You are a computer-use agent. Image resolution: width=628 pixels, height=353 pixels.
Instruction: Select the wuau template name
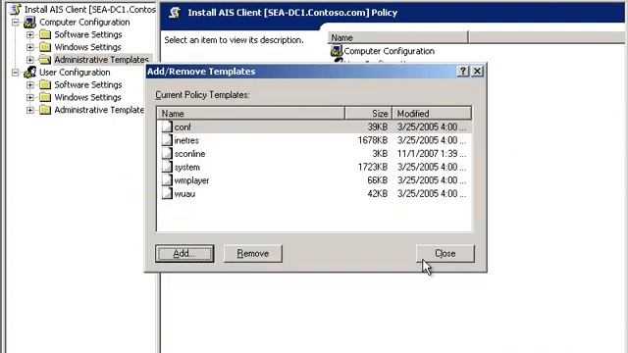pos(184,194)
